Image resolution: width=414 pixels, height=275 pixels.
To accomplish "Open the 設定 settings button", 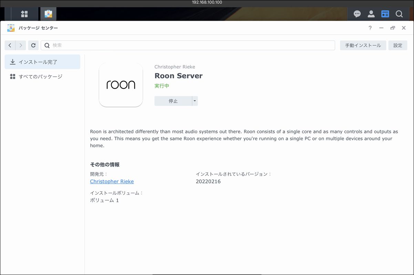I will (x=398, y=45).
